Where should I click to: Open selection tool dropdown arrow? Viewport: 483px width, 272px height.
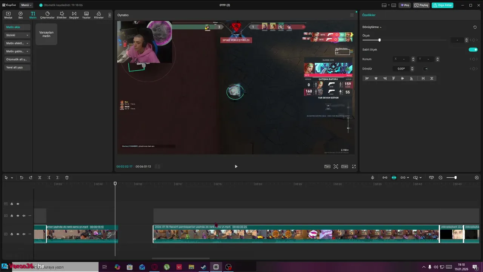click(12, 178)
